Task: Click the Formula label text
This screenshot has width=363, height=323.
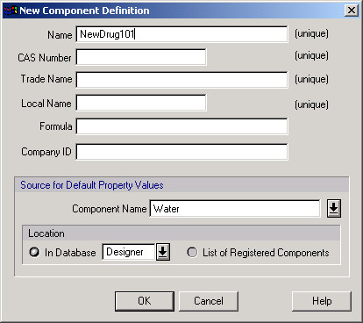Action: click(56, 126)
